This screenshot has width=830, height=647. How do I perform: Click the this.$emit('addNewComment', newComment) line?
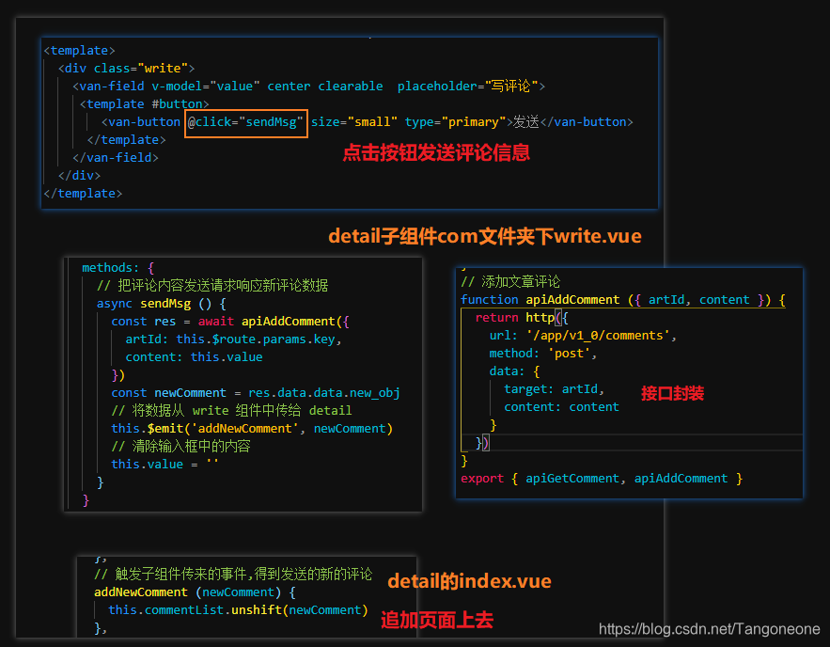click(x=252, y=429)
